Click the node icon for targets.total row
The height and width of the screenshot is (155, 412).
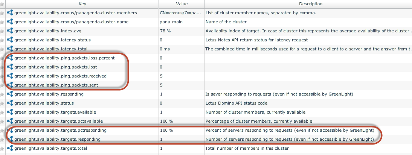[10, 148]
